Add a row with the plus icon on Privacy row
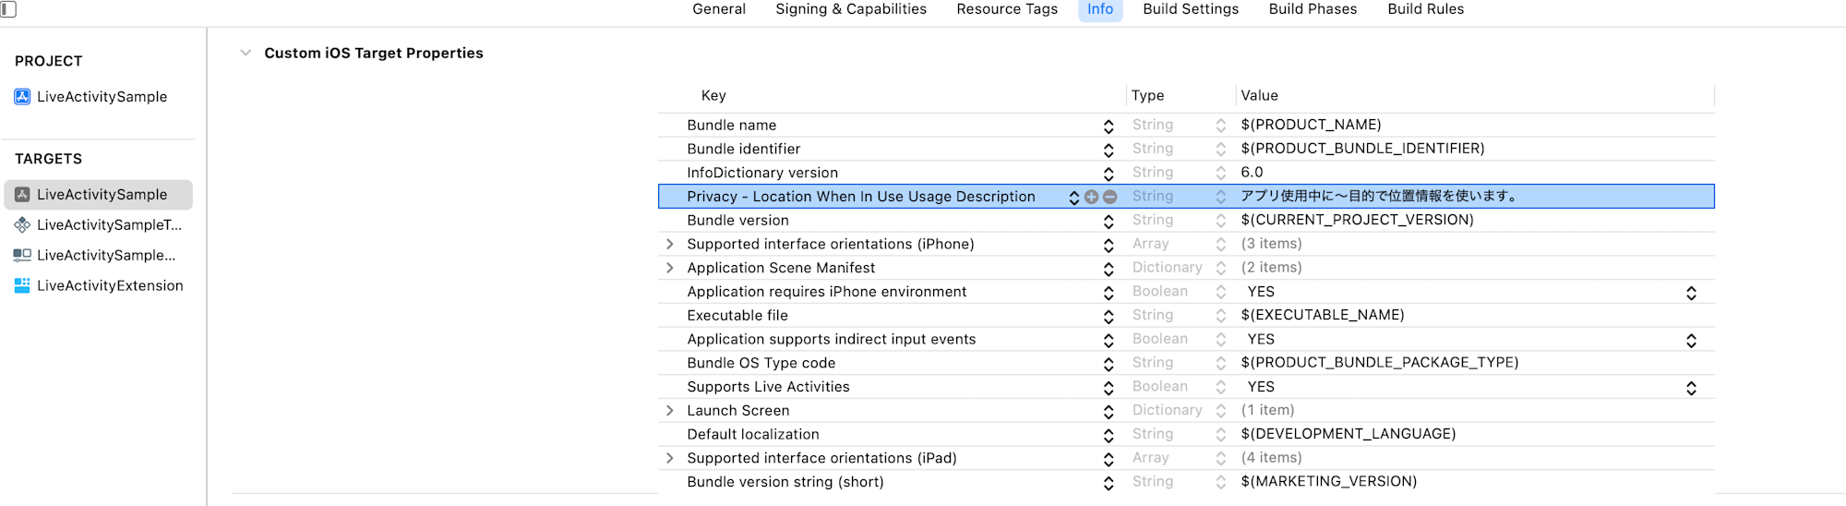This screenshot has height=506, width=1846. (x=1091, y=197)
